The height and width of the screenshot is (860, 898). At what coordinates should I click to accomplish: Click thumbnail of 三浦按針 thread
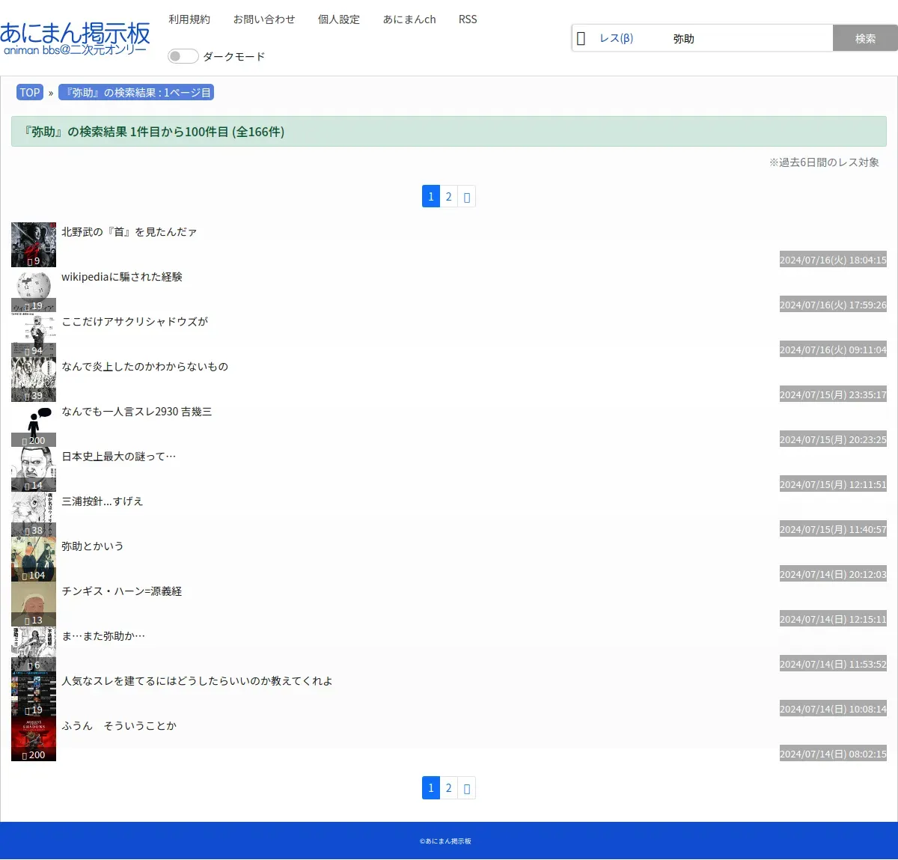tap(34, 514)
